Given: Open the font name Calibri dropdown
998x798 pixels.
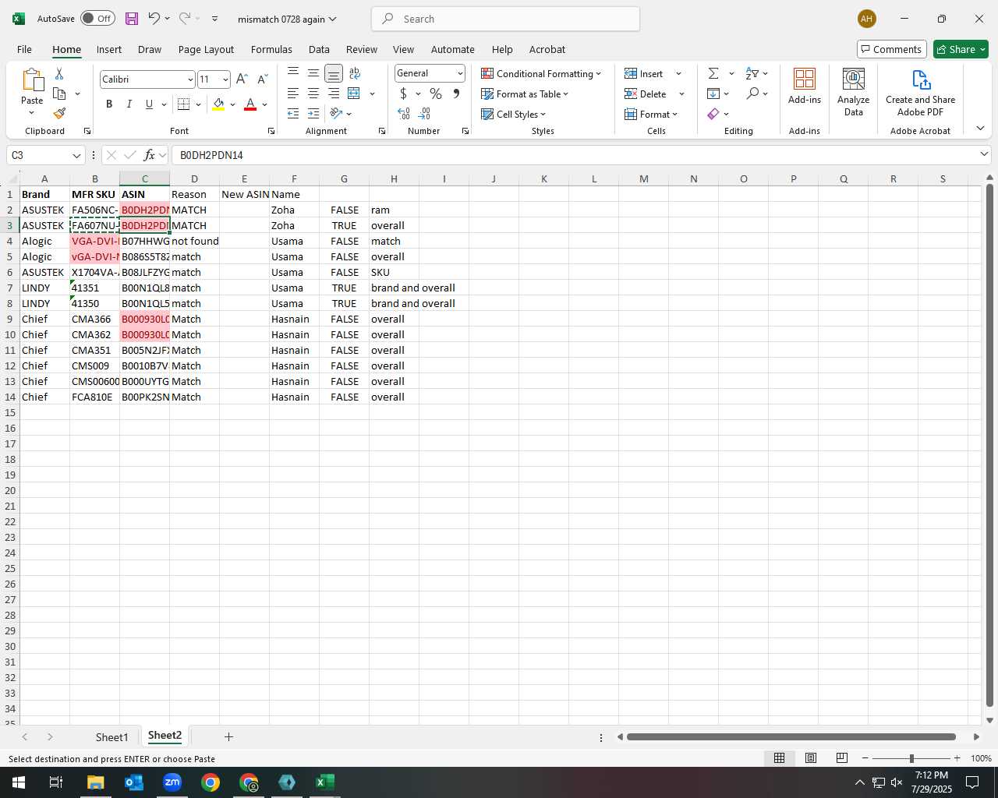Looking at the screenshot, I should coord(190,79).
